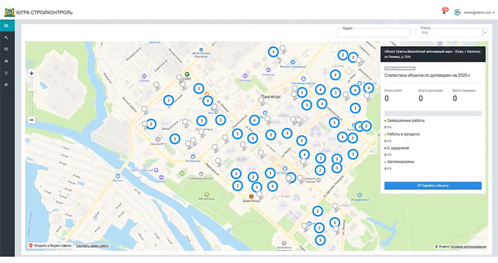
Task: Click the автостанция Лангепас map icon
Action: (201, 50)
